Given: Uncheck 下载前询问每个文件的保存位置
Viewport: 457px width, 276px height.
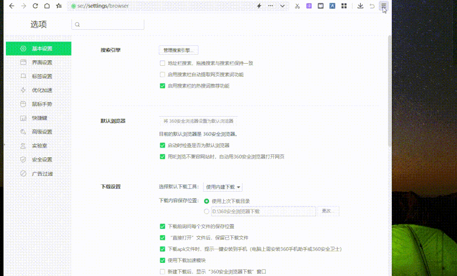Looking at the screenshot, I should point(162,226).
